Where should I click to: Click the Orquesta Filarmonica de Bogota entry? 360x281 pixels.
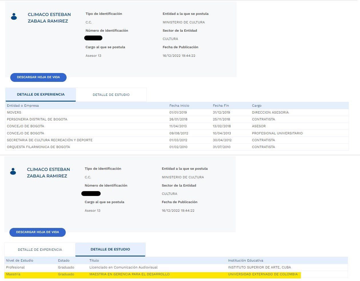coord(38,147)
